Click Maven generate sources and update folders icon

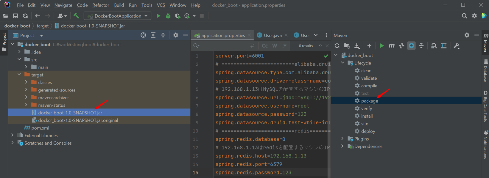point(347,46)
